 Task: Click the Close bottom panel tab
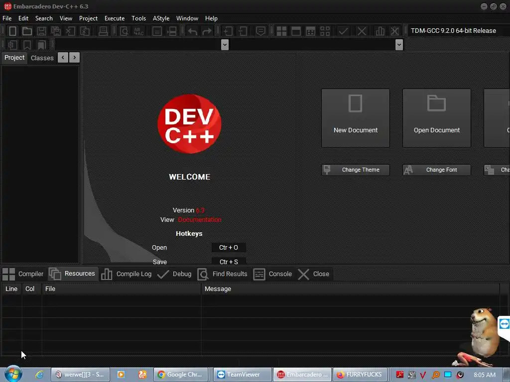tap(314, 274)
